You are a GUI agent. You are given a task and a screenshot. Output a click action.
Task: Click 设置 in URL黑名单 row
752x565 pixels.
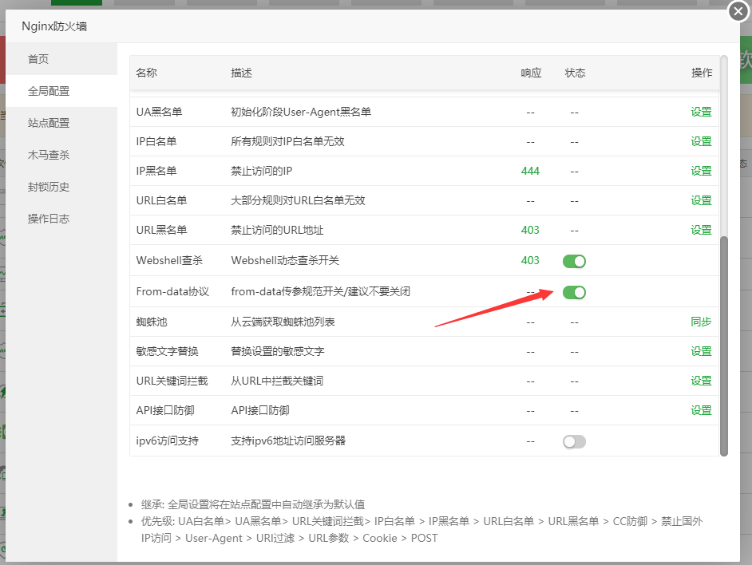[x=701, y=230]
